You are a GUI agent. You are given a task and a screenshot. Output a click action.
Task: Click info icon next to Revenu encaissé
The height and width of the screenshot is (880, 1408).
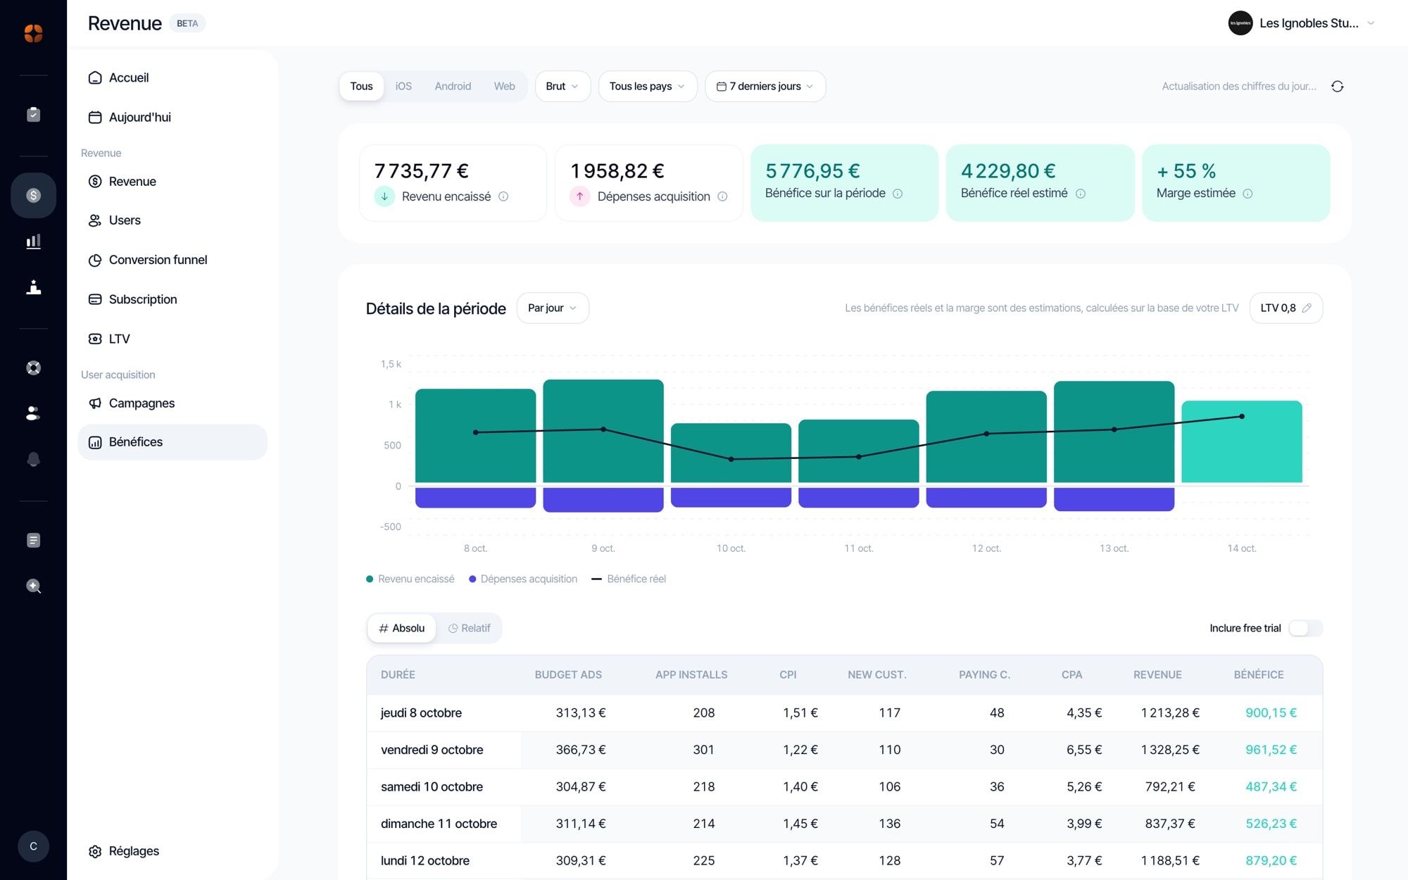point(503,196)
